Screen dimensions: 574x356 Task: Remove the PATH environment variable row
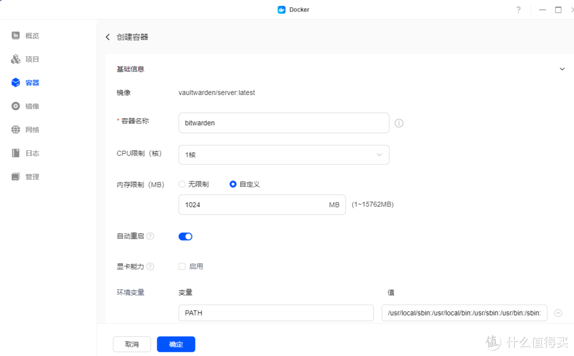[558, 313]
